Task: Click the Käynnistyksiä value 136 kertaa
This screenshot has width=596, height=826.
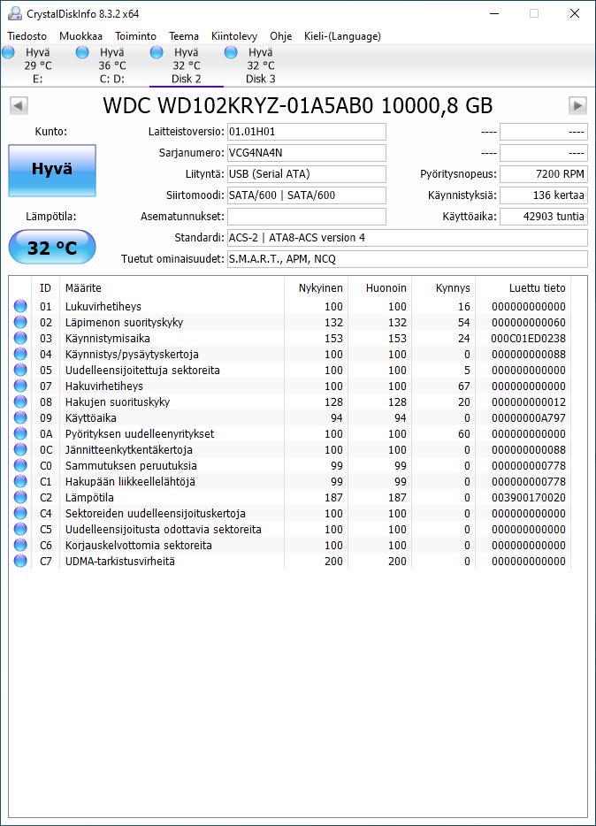Action: (544, 195)
